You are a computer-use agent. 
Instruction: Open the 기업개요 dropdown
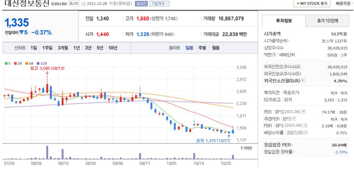(x=160, y=4)
